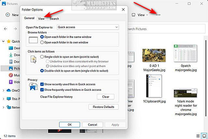Select This PC monitor icon
Screen dimensions: 208x139
coord(9,99)
